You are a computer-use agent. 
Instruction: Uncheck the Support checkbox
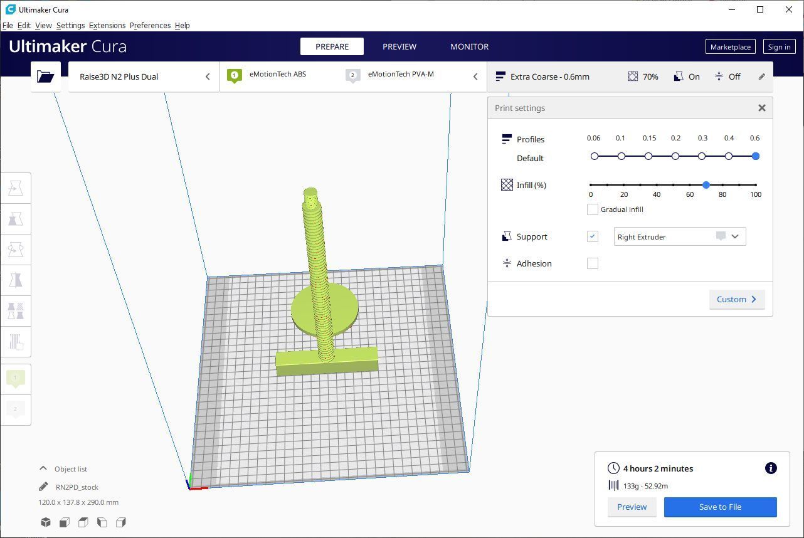coord(592,236)
